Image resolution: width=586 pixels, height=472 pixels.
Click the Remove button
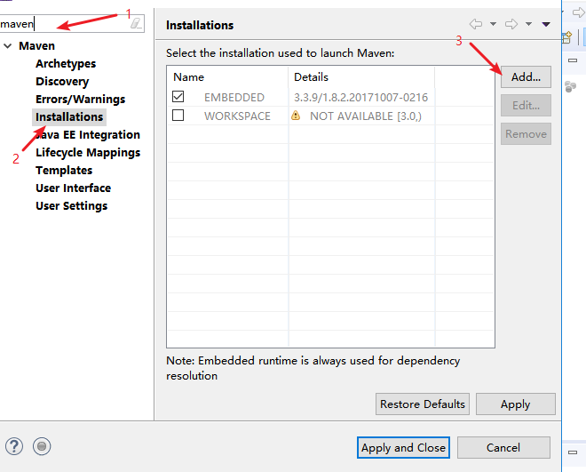click(x=526, y=134)
